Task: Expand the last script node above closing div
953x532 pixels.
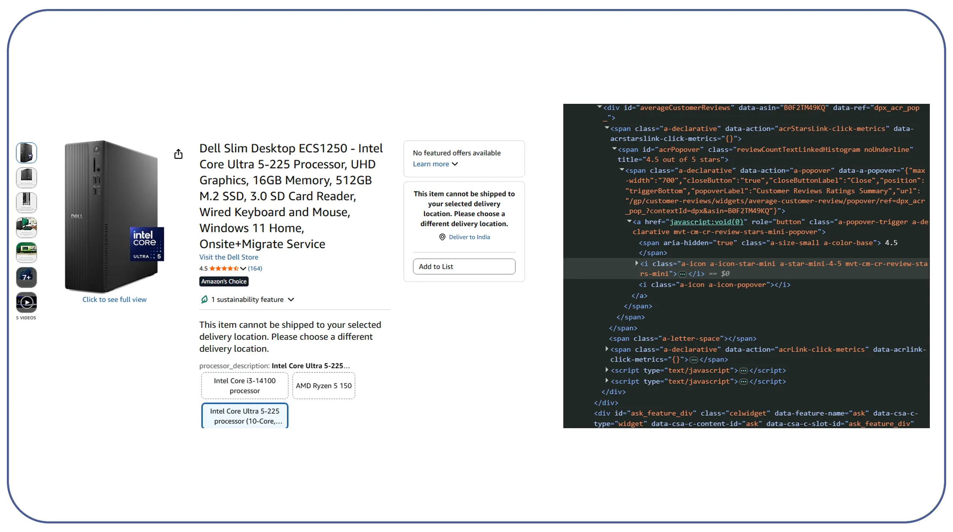Action: point(607,381)
